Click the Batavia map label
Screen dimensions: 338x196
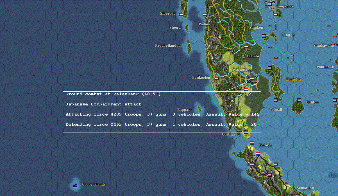click(x=265, y=145)
